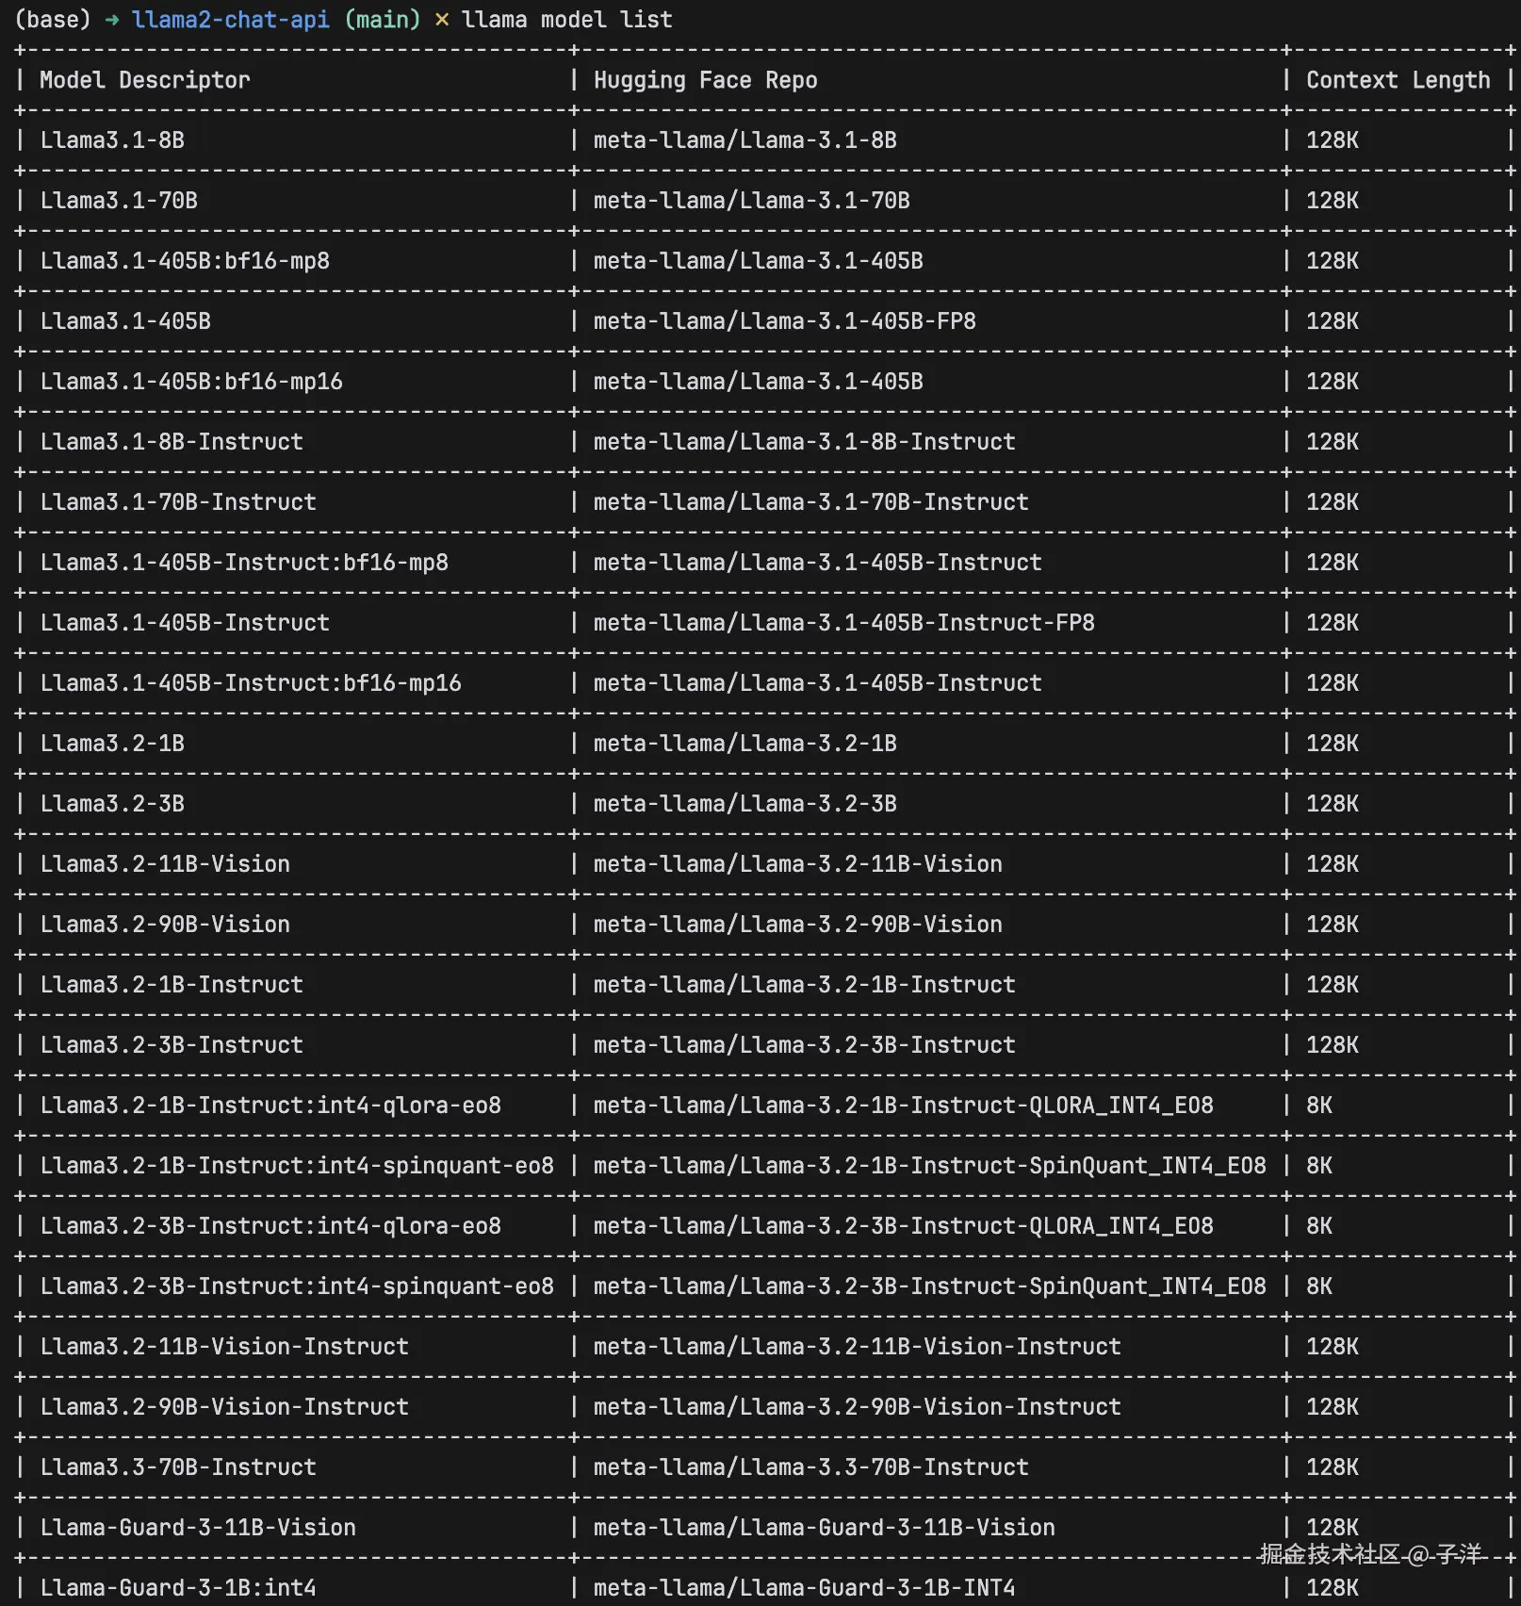Image resolution: width=1521 pixels, height=1606 pixels.
Task: Click the 'Hugging Face Repo' column header
Action: point(705,80)
